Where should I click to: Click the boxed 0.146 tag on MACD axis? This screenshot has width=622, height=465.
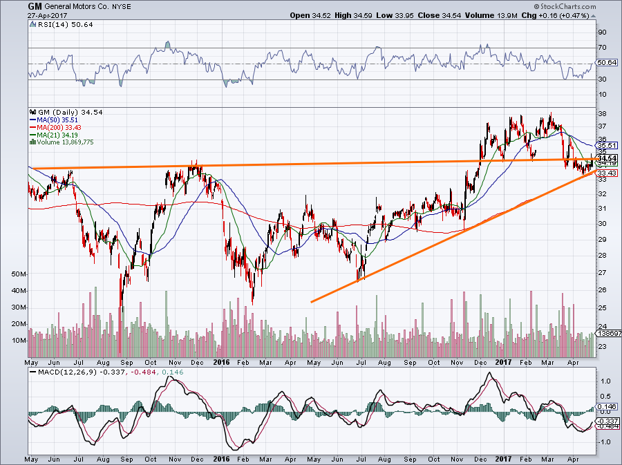pyautogui.click(x=607, y=407)
